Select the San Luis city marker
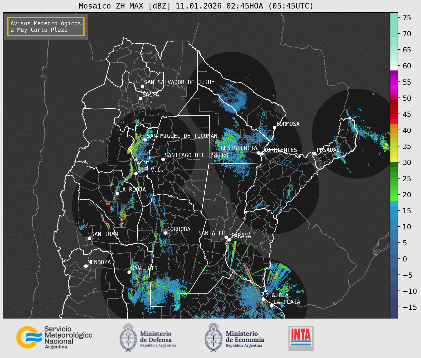This screenshot has height=358, width=421. pyautogui.click(x=129, y=272)
